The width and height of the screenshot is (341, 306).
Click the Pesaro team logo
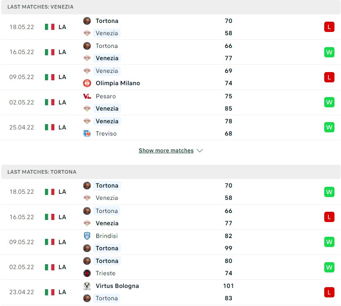87,96
